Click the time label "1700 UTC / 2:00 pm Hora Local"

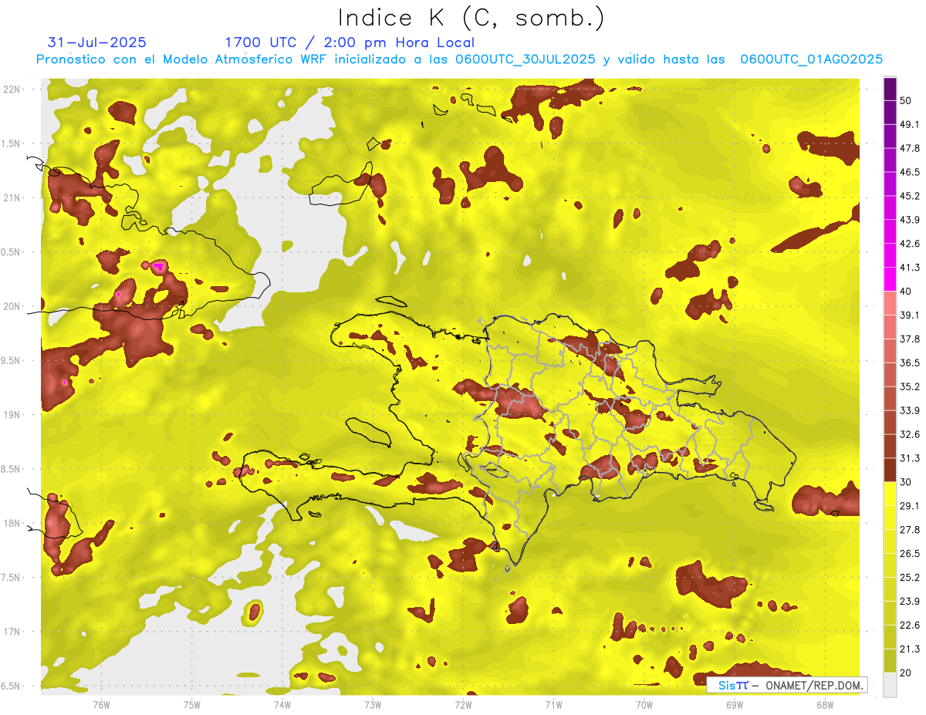point(350,43)
